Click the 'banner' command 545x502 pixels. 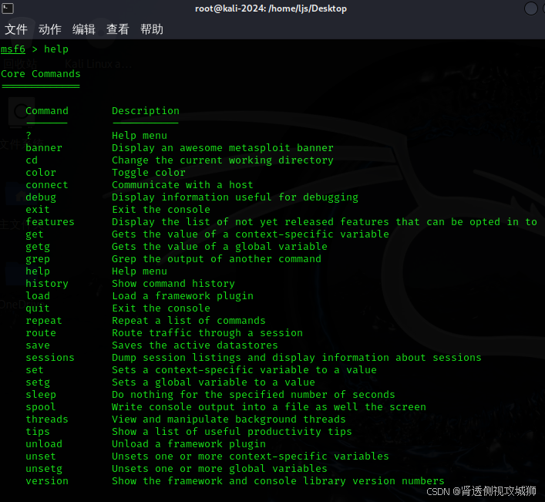click(44, 148)
